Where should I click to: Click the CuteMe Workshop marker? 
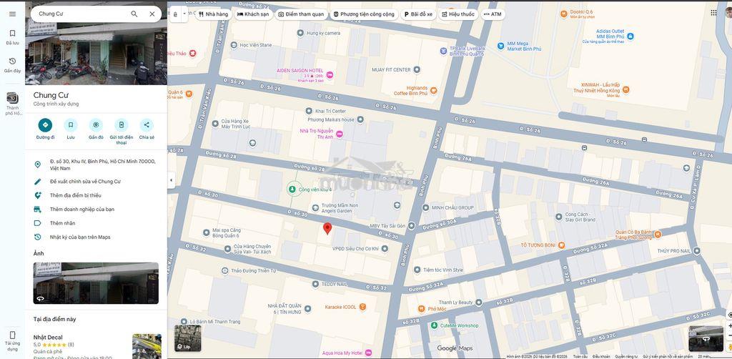click(x=434, y=325)
